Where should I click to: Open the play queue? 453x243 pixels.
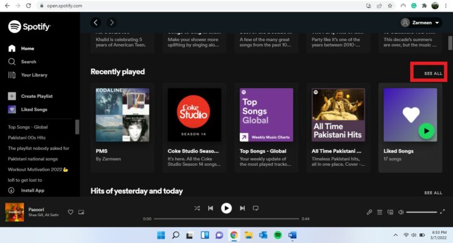pyautogui.click(x=380, y=212)
